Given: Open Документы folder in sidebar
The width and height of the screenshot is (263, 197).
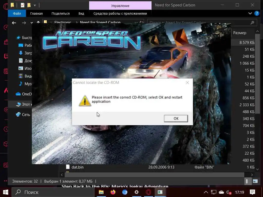Looking at the screenshot, I should (25, 61).
